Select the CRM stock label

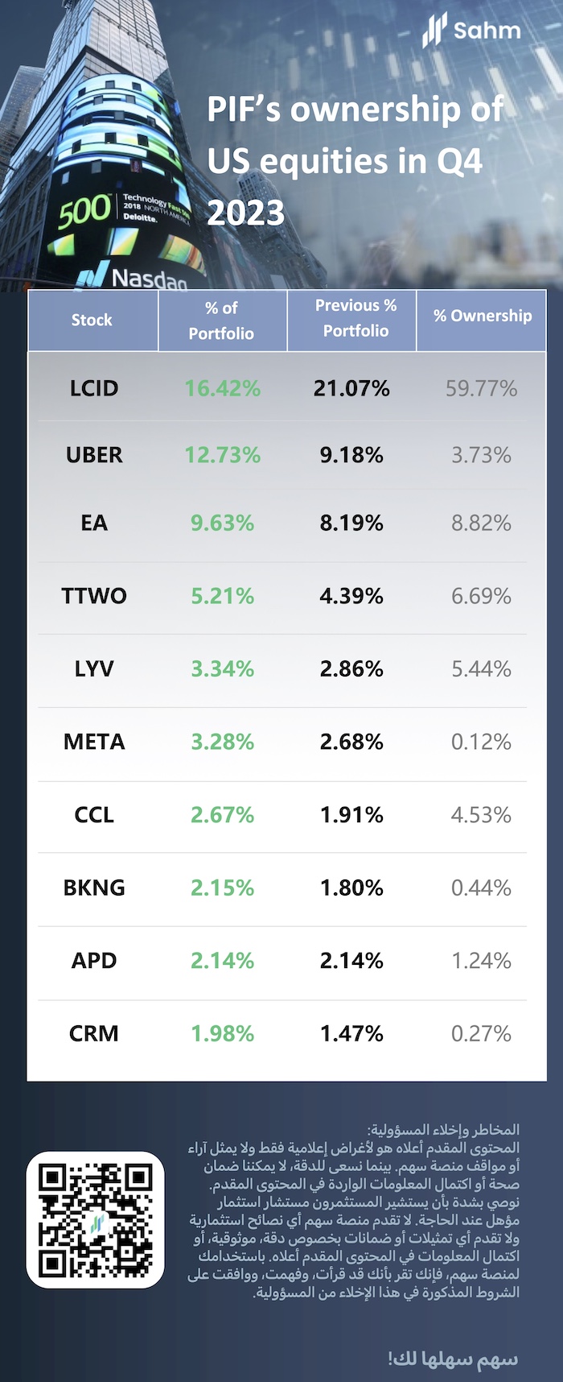[94, 1033]
